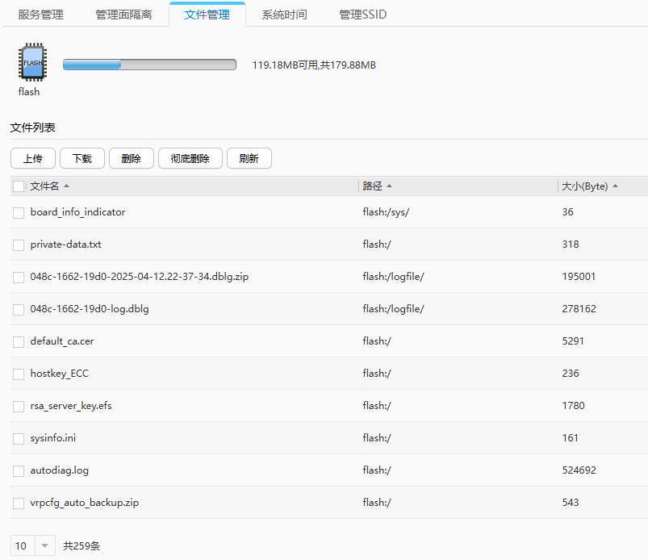This screenshot has width=648, height=560.
Task: Click the flash storage usage progress bar
Action: point(149,65)
